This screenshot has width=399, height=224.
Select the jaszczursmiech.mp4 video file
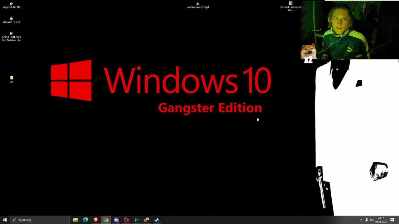198,5
